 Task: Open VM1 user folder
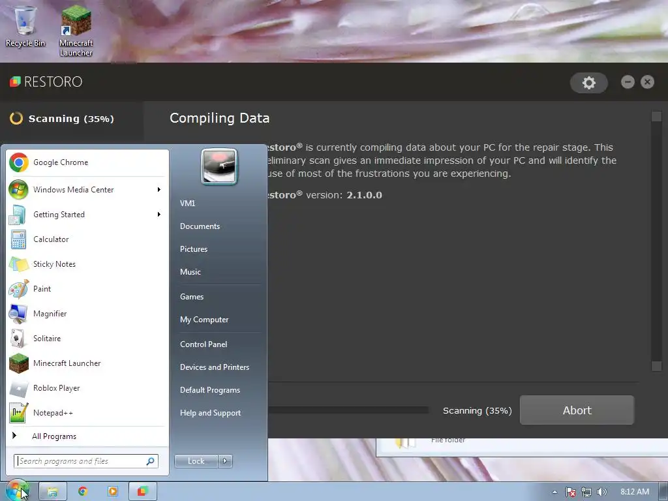(x=187, y=204)
